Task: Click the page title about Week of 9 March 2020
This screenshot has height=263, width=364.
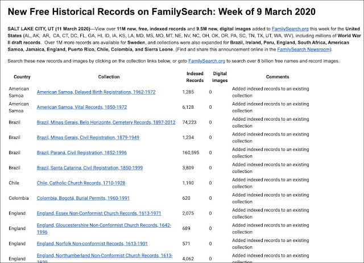Action: 162,11
